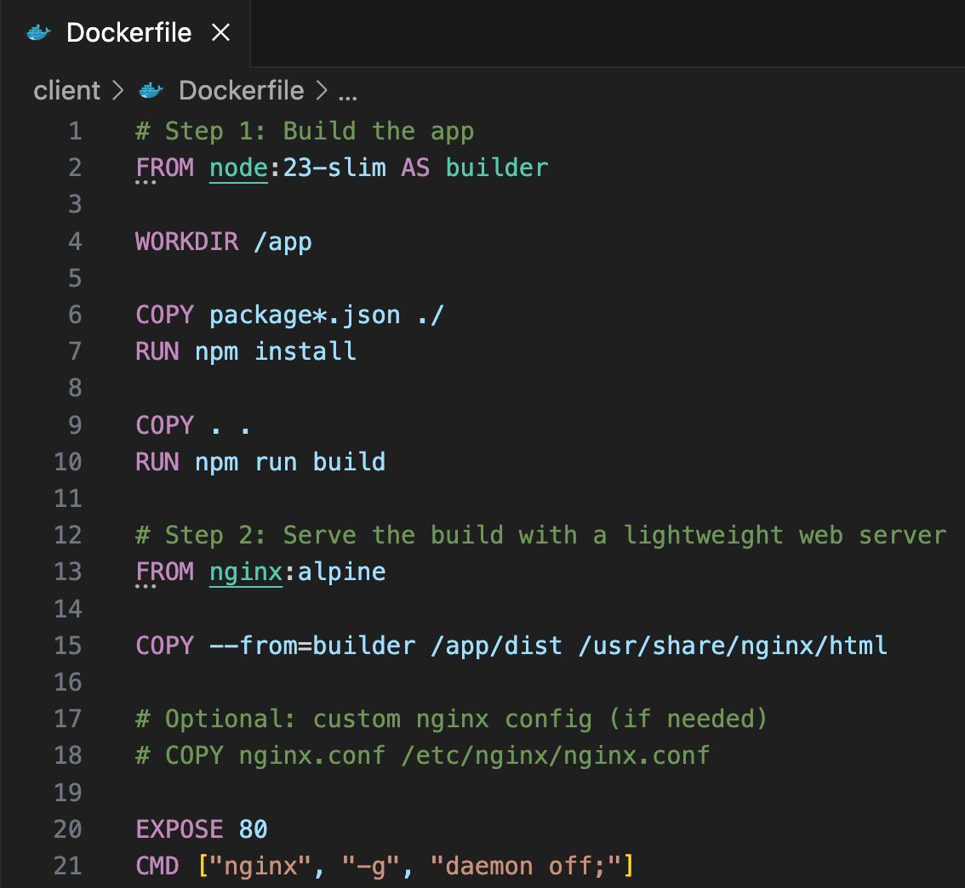Click the "# Step 1: Build the app" comment
965x888 pixels.
tap(305, 131)
